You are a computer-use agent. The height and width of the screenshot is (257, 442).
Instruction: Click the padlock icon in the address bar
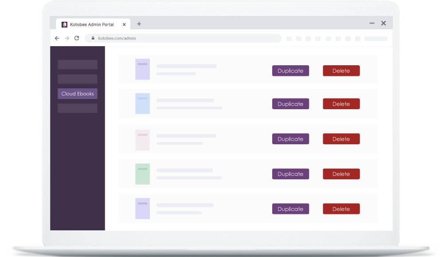[93, 38]
